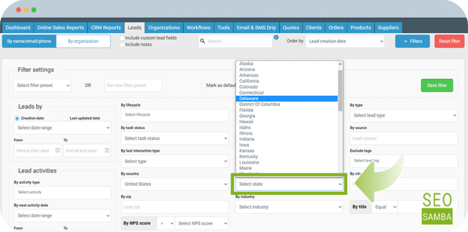Choose Georgia from state list
Screen dimensions: 468x232
pos(286,116)
